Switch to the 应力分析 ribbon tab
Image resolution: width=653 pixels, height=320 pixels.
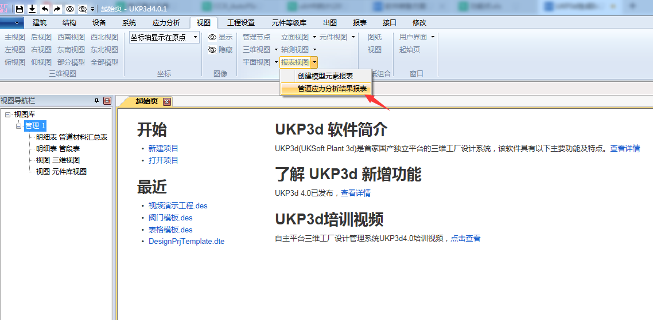click(166, 23)
